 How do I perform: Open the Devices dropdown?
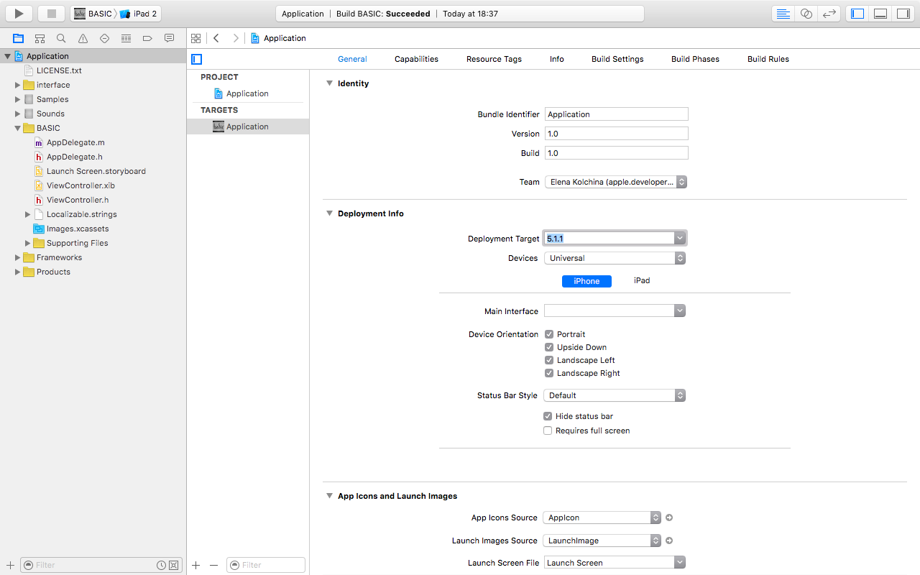(x=615, y=258)
